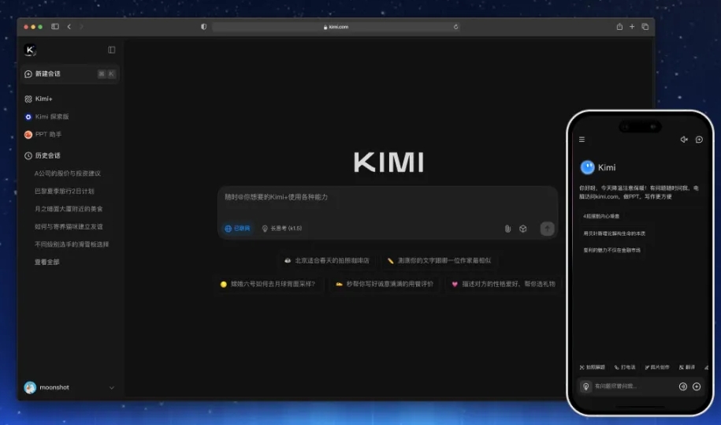Toggle the 已联网 web search switch
This screenshot has width=721, height=425.
[237, 228]
